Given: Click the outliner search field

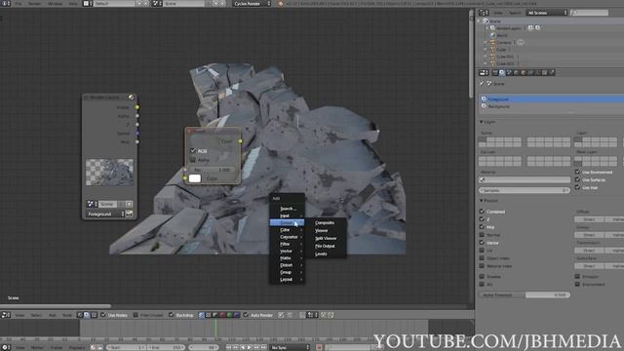Looking at the screenshot, I should pyautogui.click(x=589, y=13).
